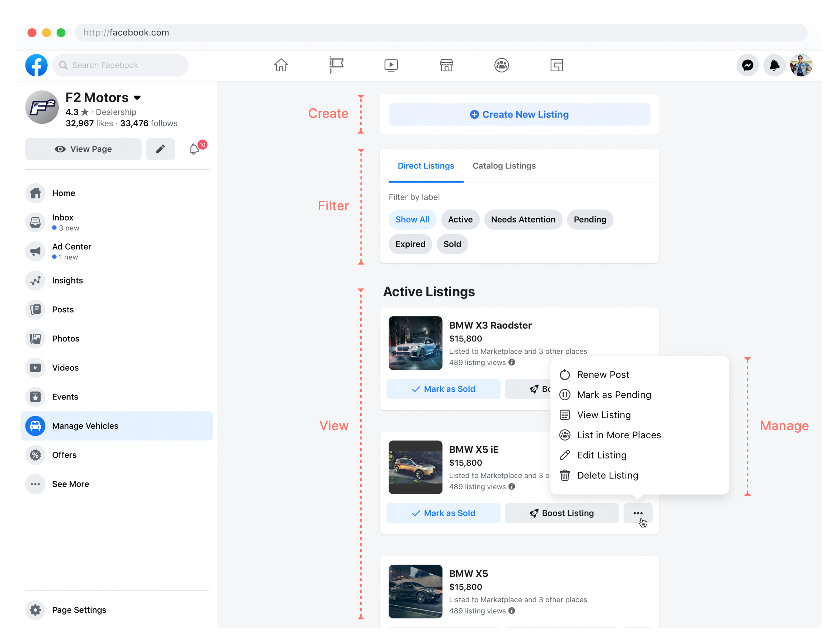This screenshot has height=642, width=836.
Task: Click the three-dots menu for BMW X5 iE
Action: (637, 513)
